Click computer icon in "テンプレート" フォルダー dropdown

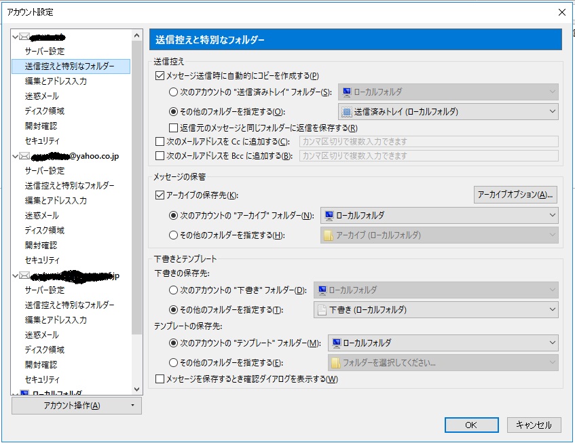[x=336, y=343]
